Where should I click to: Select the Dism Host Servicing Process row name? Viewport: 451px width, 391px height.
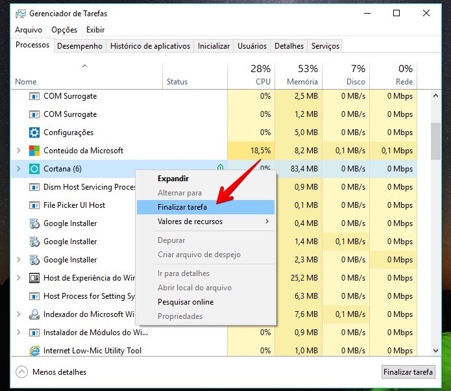click(x=89, y=187)
